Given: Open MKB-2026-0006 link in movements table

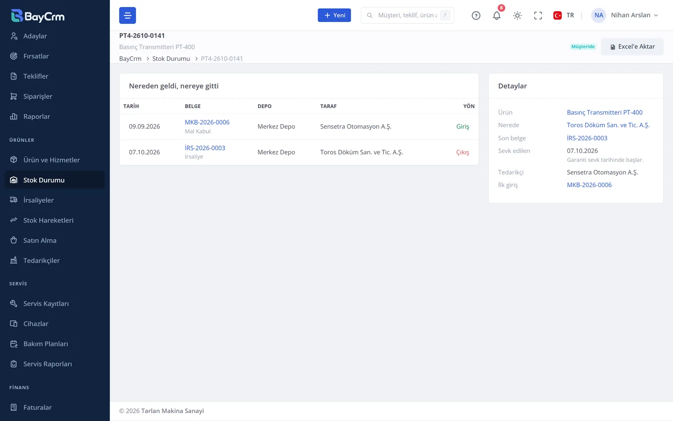Looking at the screenshot, I should pyautogui.click(x=207, y=122).
